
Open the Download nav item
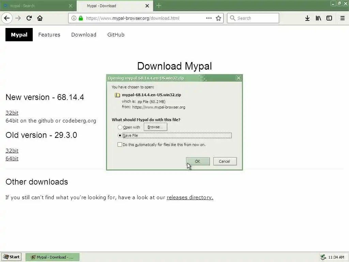pos(84,35)
